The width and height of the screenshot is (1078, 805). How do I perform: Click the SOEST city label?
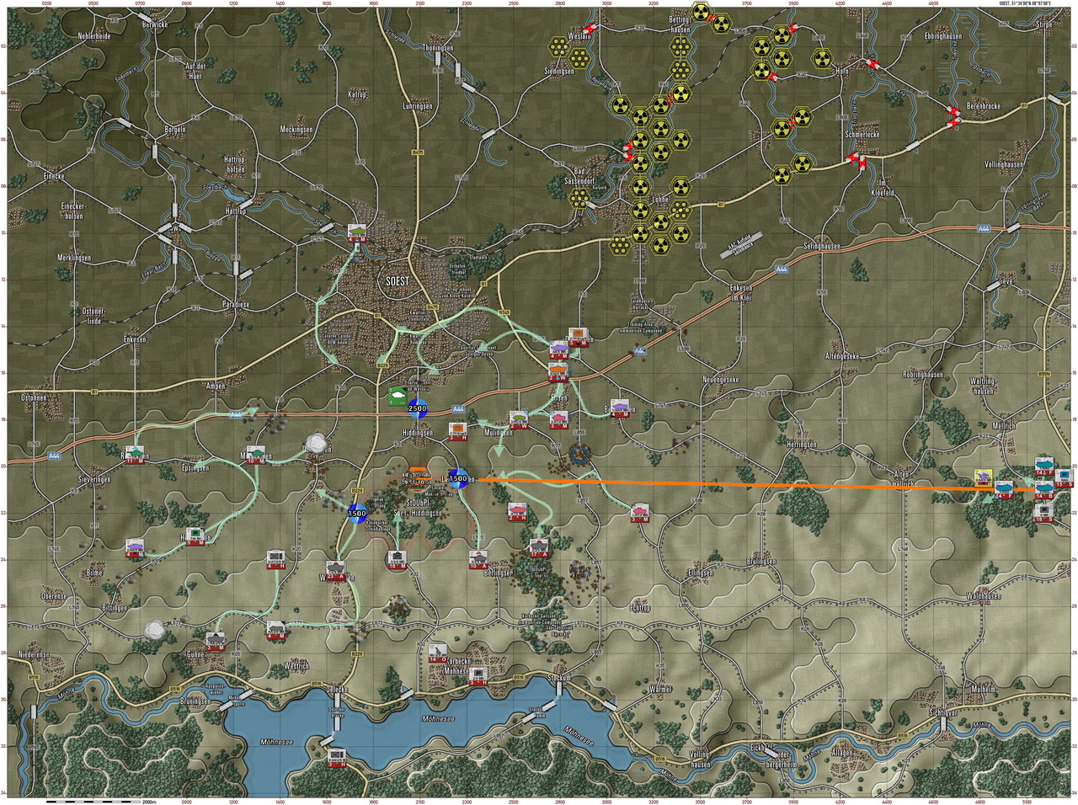pos(398,280)
